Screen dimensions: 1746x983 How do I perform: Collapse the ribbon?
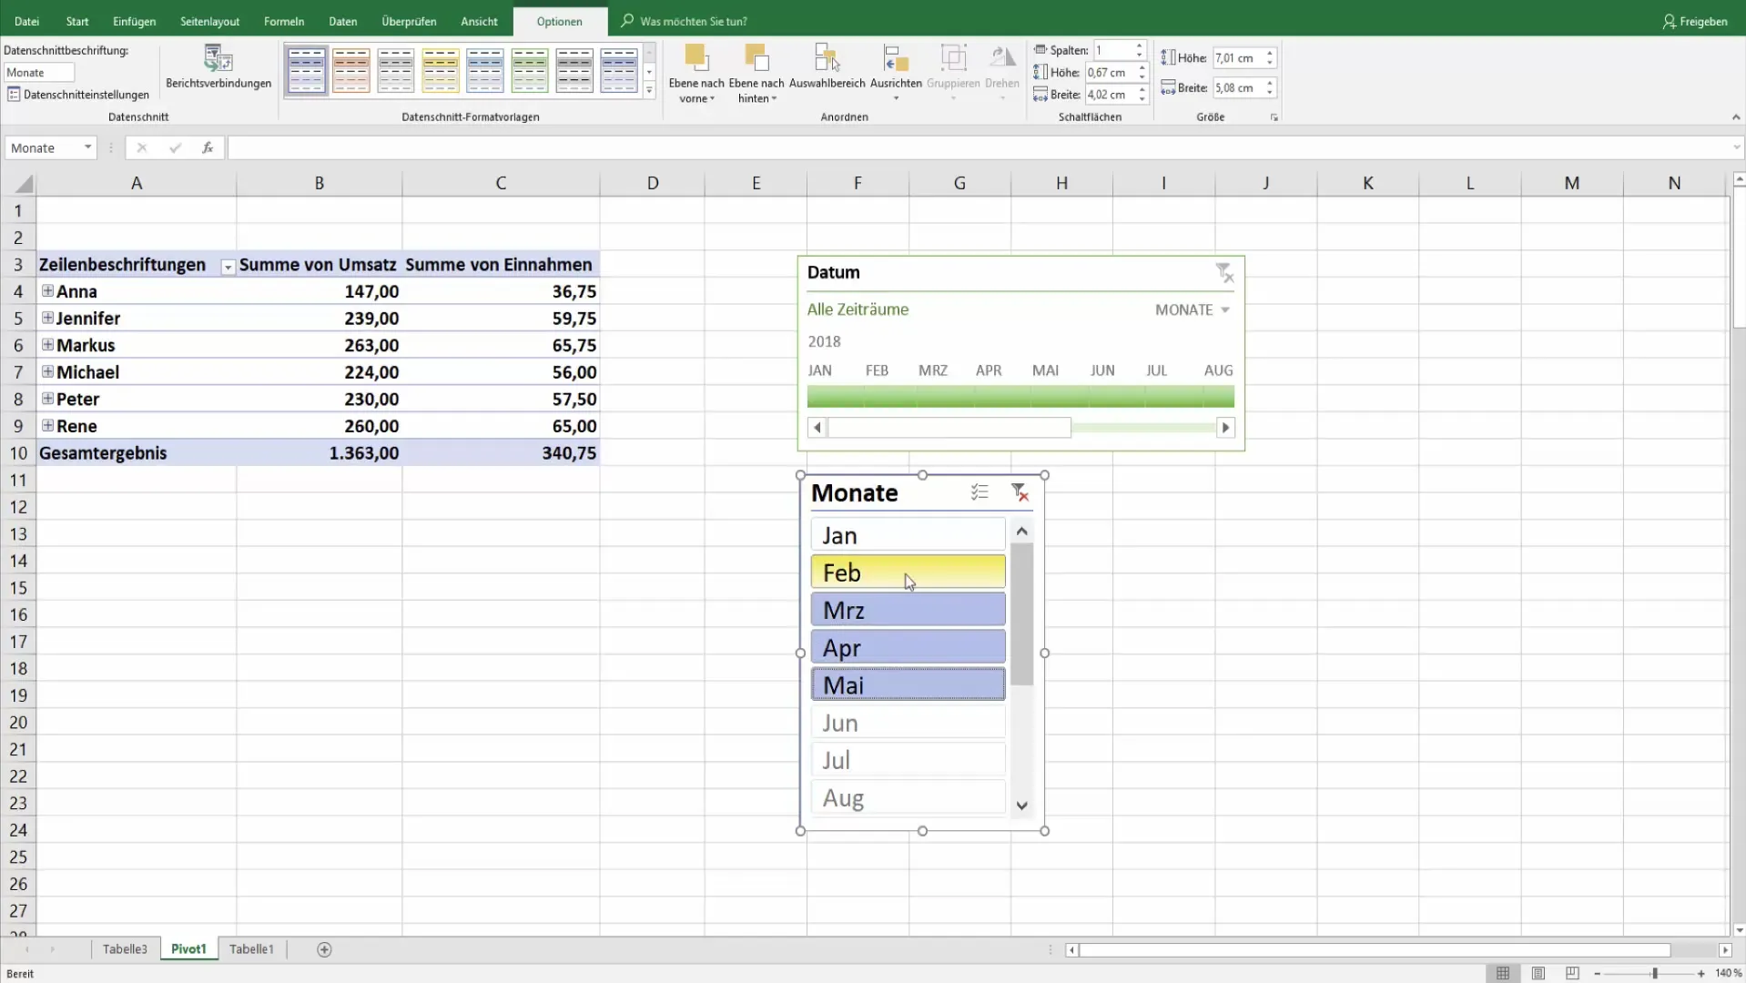point(1735,117)
